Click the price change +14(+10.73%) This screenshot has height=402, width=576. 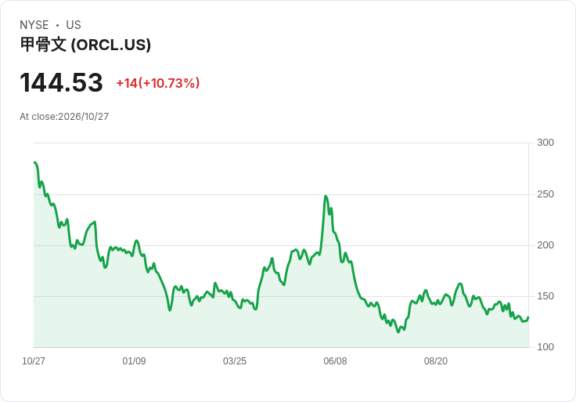158,83
